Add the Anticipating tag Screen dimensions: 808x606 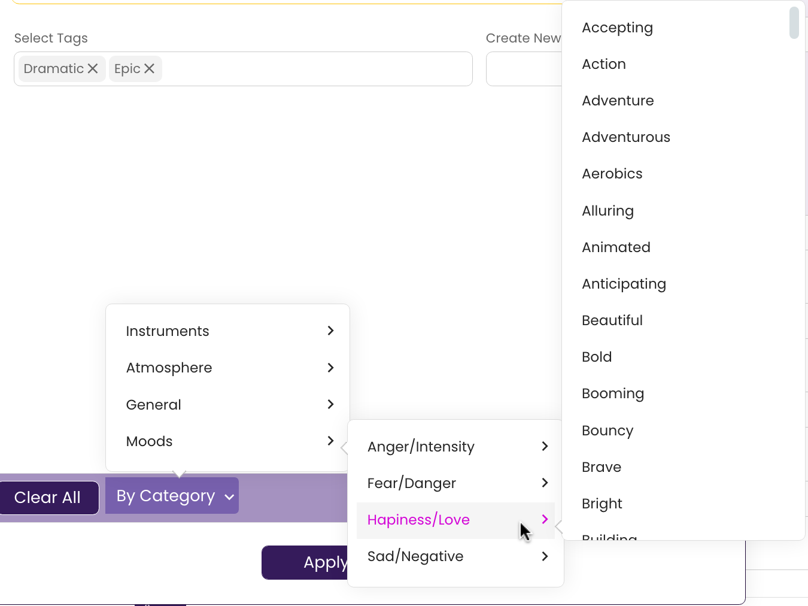coord(624,284)
